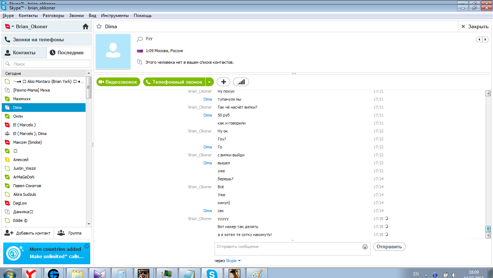The image size is (493, 278).
Task: Check call quality with the signal bars icon
Action: 241,82
